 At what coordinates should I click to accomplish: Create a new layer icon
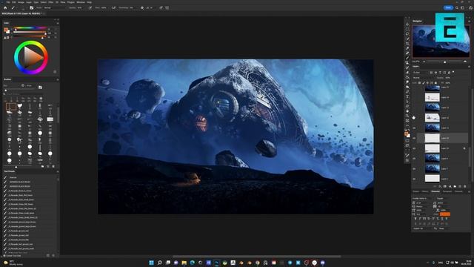(460, 186)
